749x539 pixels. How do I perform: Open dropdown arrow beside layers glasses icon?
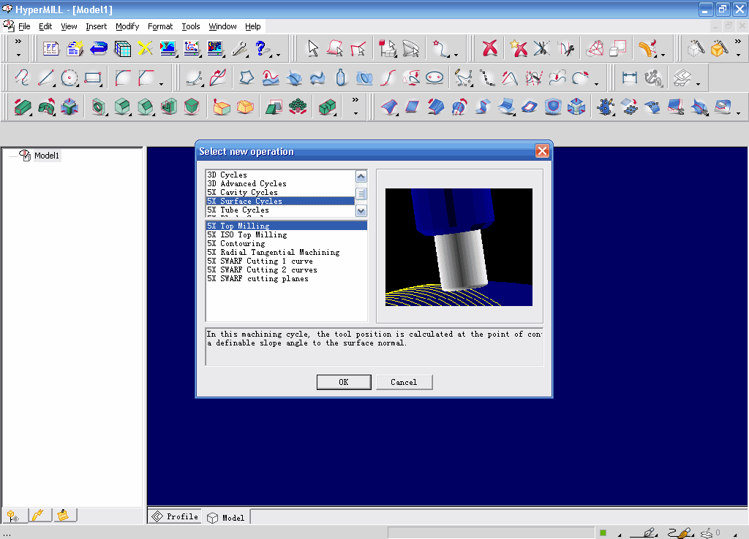[698, 85]
